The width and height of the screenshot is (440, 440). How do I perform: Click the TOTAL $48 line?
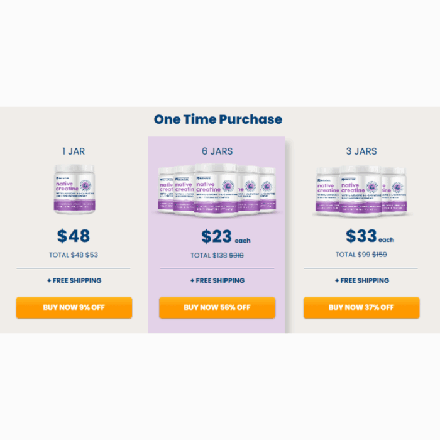[x=74, y=255]
